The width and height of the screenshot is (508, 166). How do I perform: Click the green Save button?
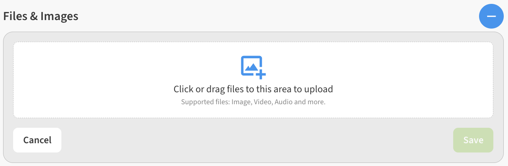473,140
